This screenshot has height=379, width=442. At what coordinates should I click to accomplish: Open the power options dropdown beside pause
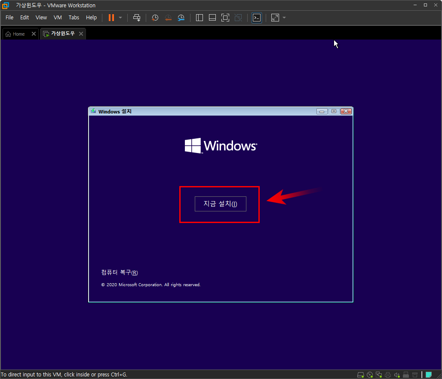[120, 18]
